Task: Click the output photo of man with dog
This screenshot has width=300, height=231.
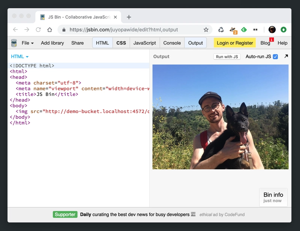Action: tap(220, 117)
